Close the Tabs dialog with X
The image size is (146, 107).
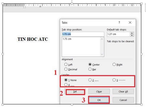(130, 22)
